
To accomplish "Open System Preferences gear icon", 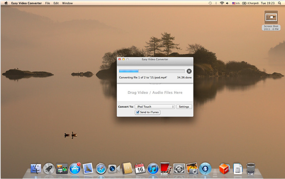I will coord(179,169).
